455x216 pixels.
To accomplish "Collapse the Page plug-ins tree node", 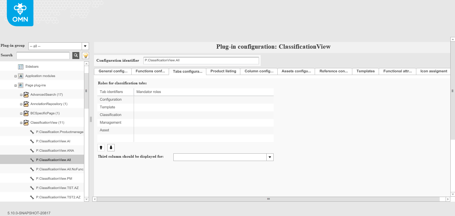I will point(15,85).
